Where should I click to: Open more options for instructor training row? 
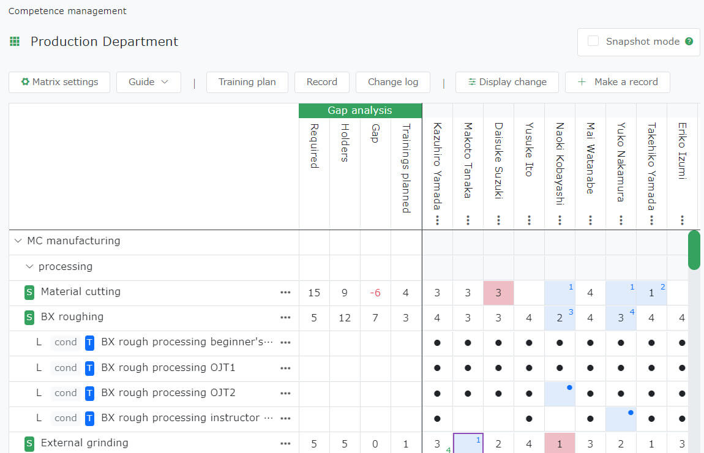(x=285, y=419)
